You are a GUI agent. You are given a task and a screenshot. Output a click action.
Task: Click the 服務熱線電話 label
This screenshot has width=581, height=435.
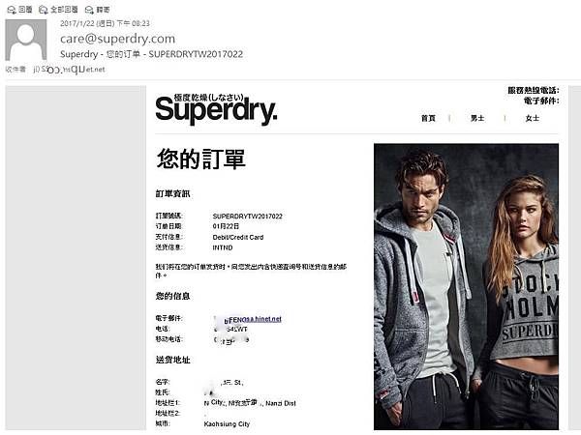(534, 90)
